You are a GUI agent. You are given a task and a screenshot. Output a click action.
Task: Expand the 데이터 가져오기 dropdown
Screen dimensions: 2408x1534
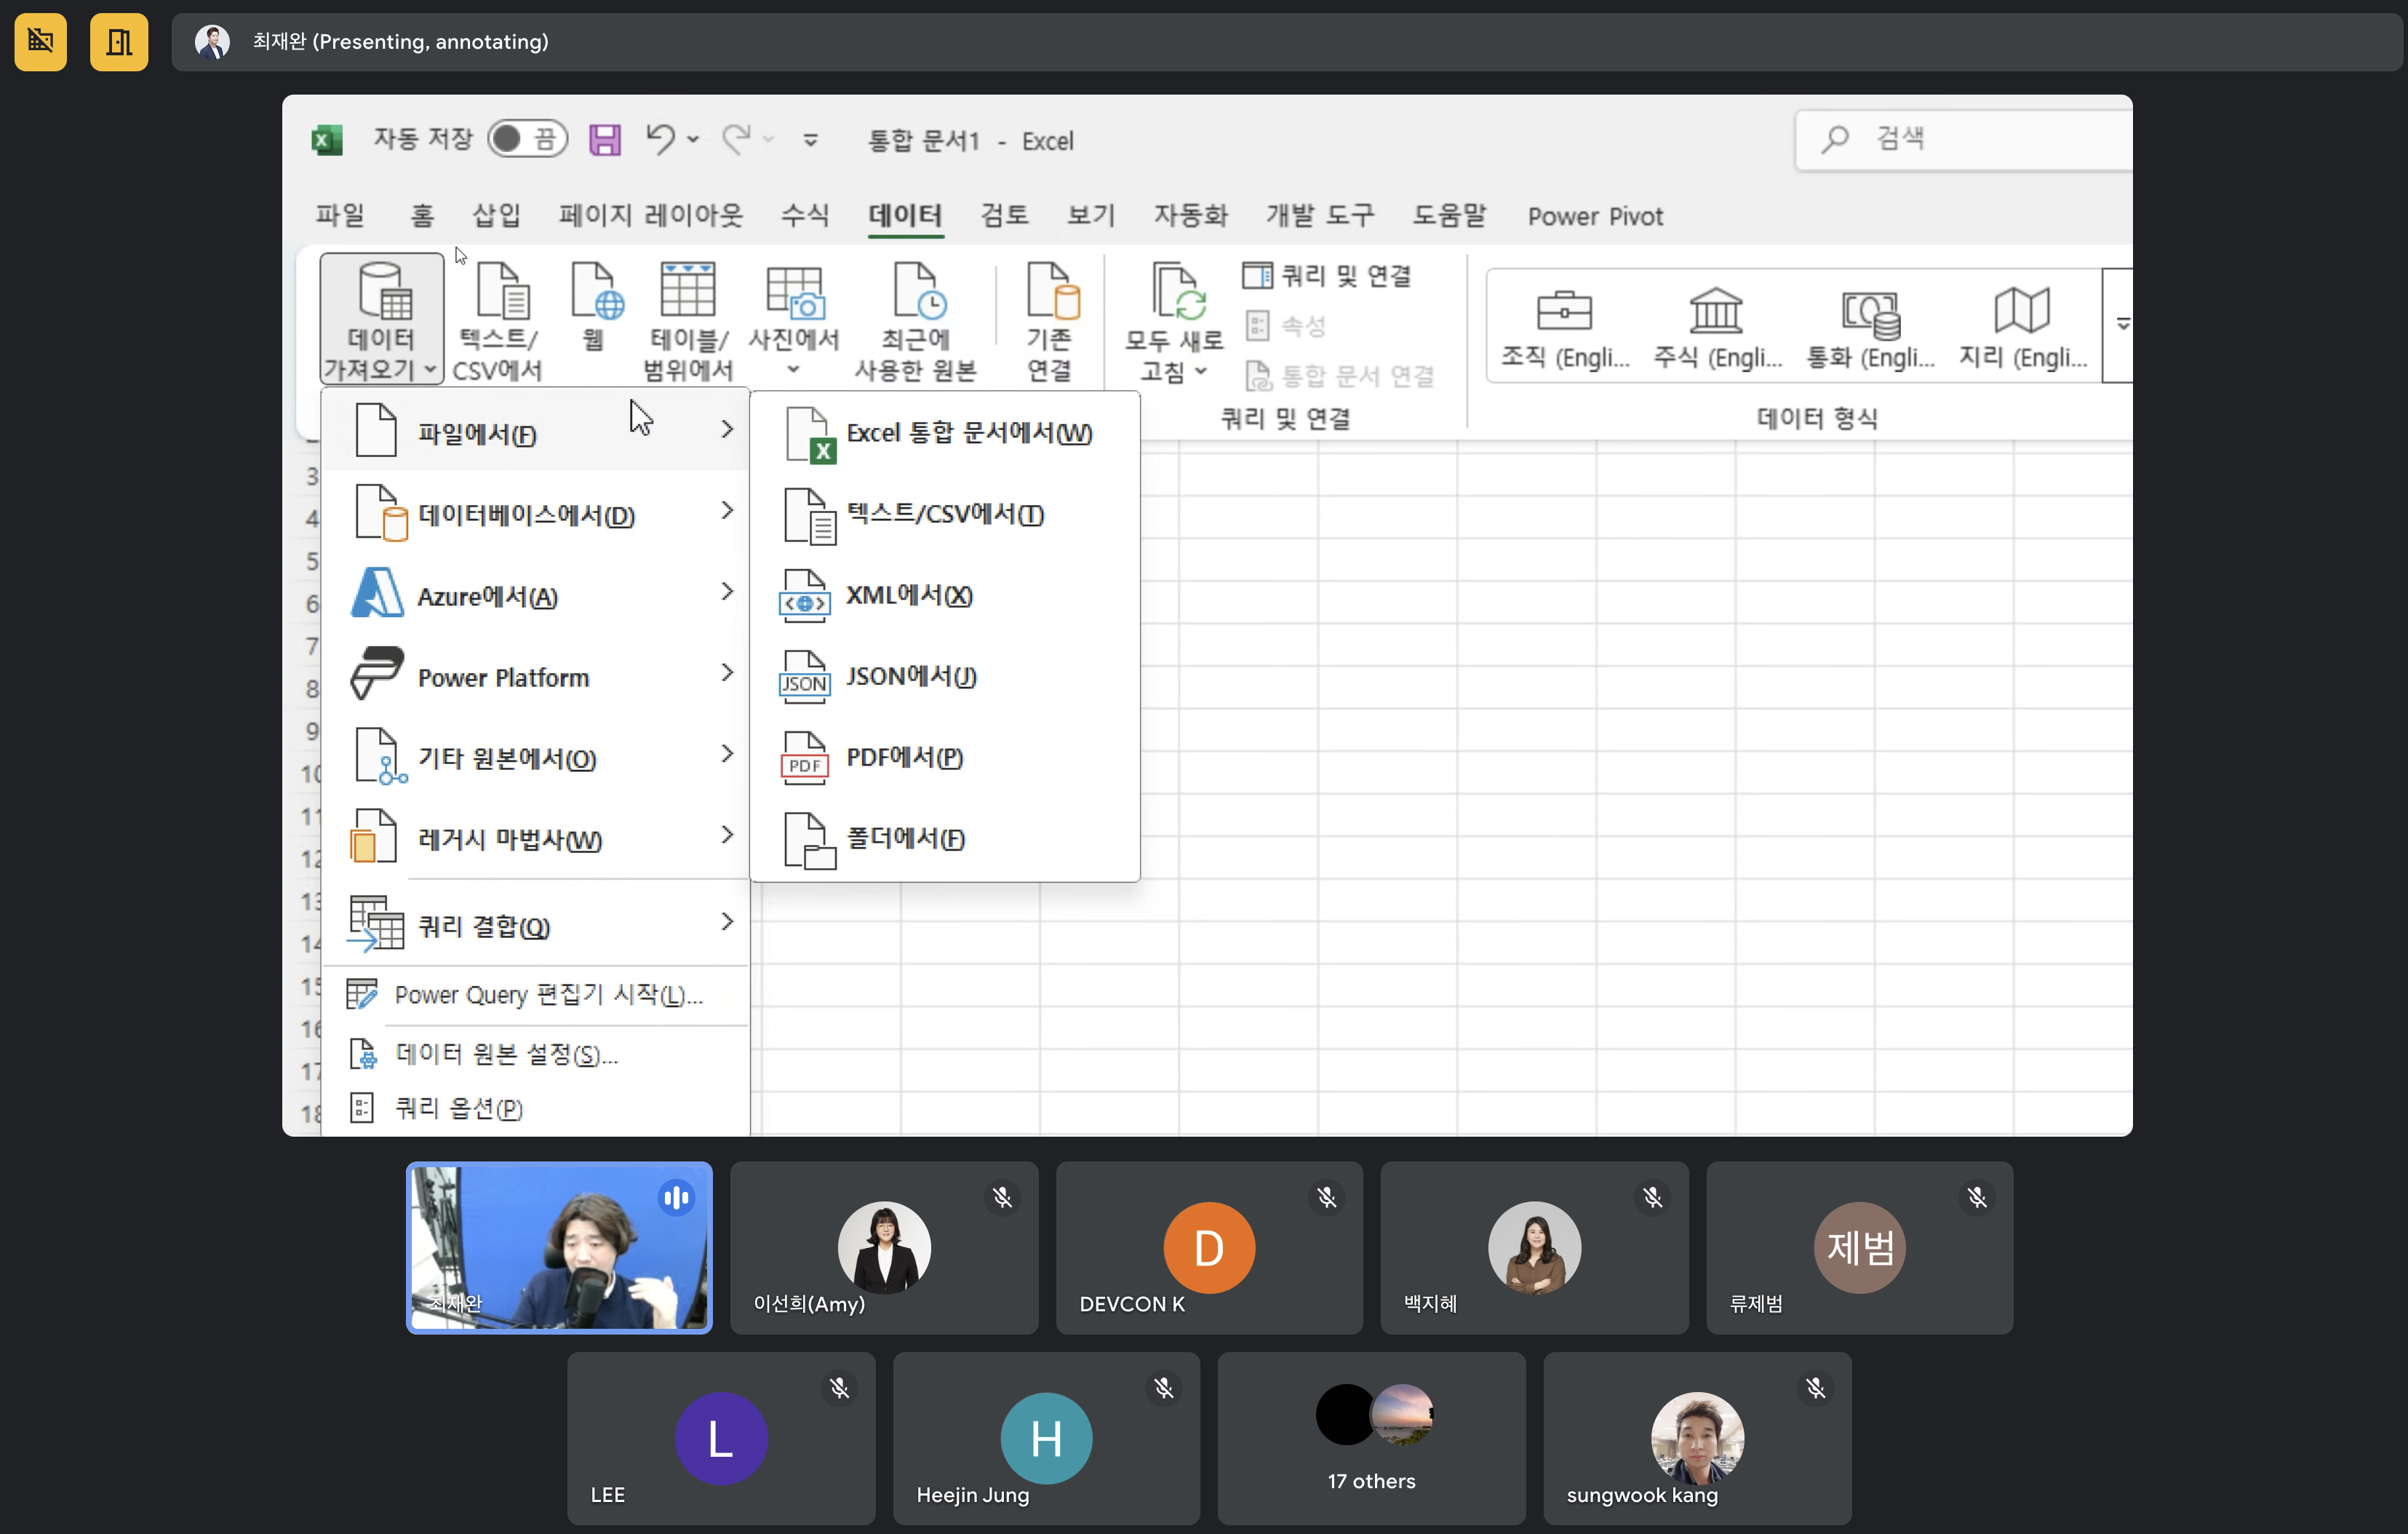pyautogui.click(x=381, y=320)
